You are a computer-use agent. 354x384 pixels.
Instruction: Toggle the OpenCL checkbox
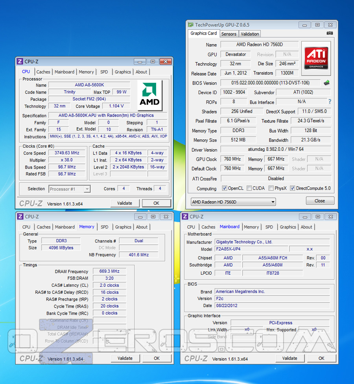pyautogui.click(x=224, y=188)
